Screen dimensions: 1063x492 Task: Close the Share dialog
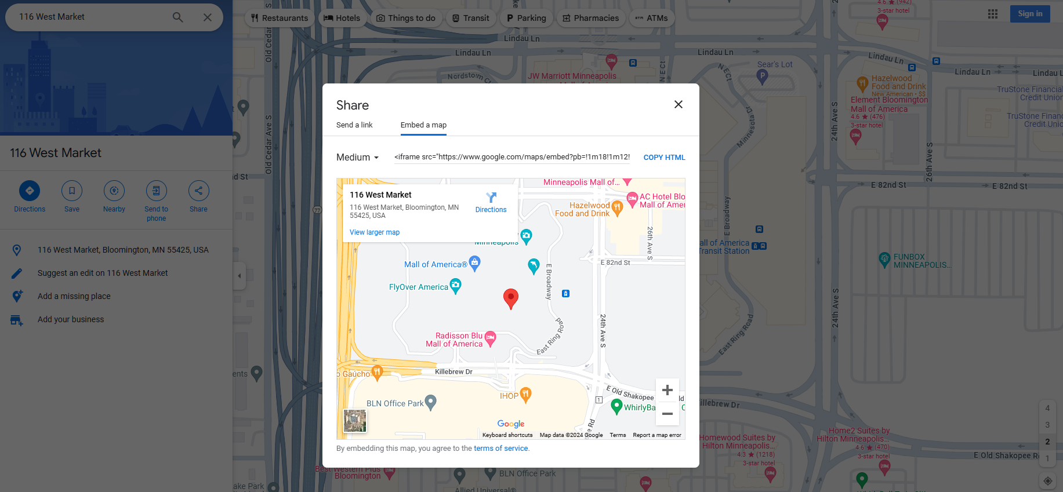point(679,104)
